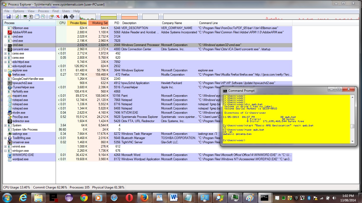Open the Process menu
Screen dimensions: 362x203
pyautogui.click(x=43, y=11)
